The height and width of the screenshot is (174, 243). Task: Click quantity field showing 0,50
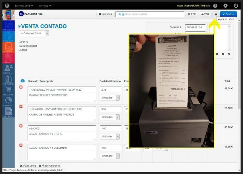(x=111, y=109)
